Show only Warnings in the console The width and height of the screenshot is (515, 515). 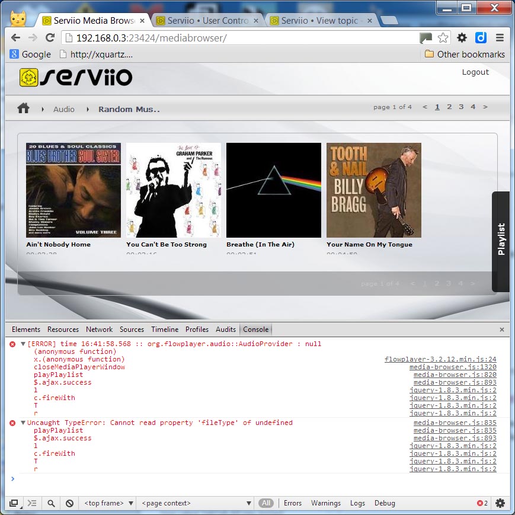click(325, 503)
